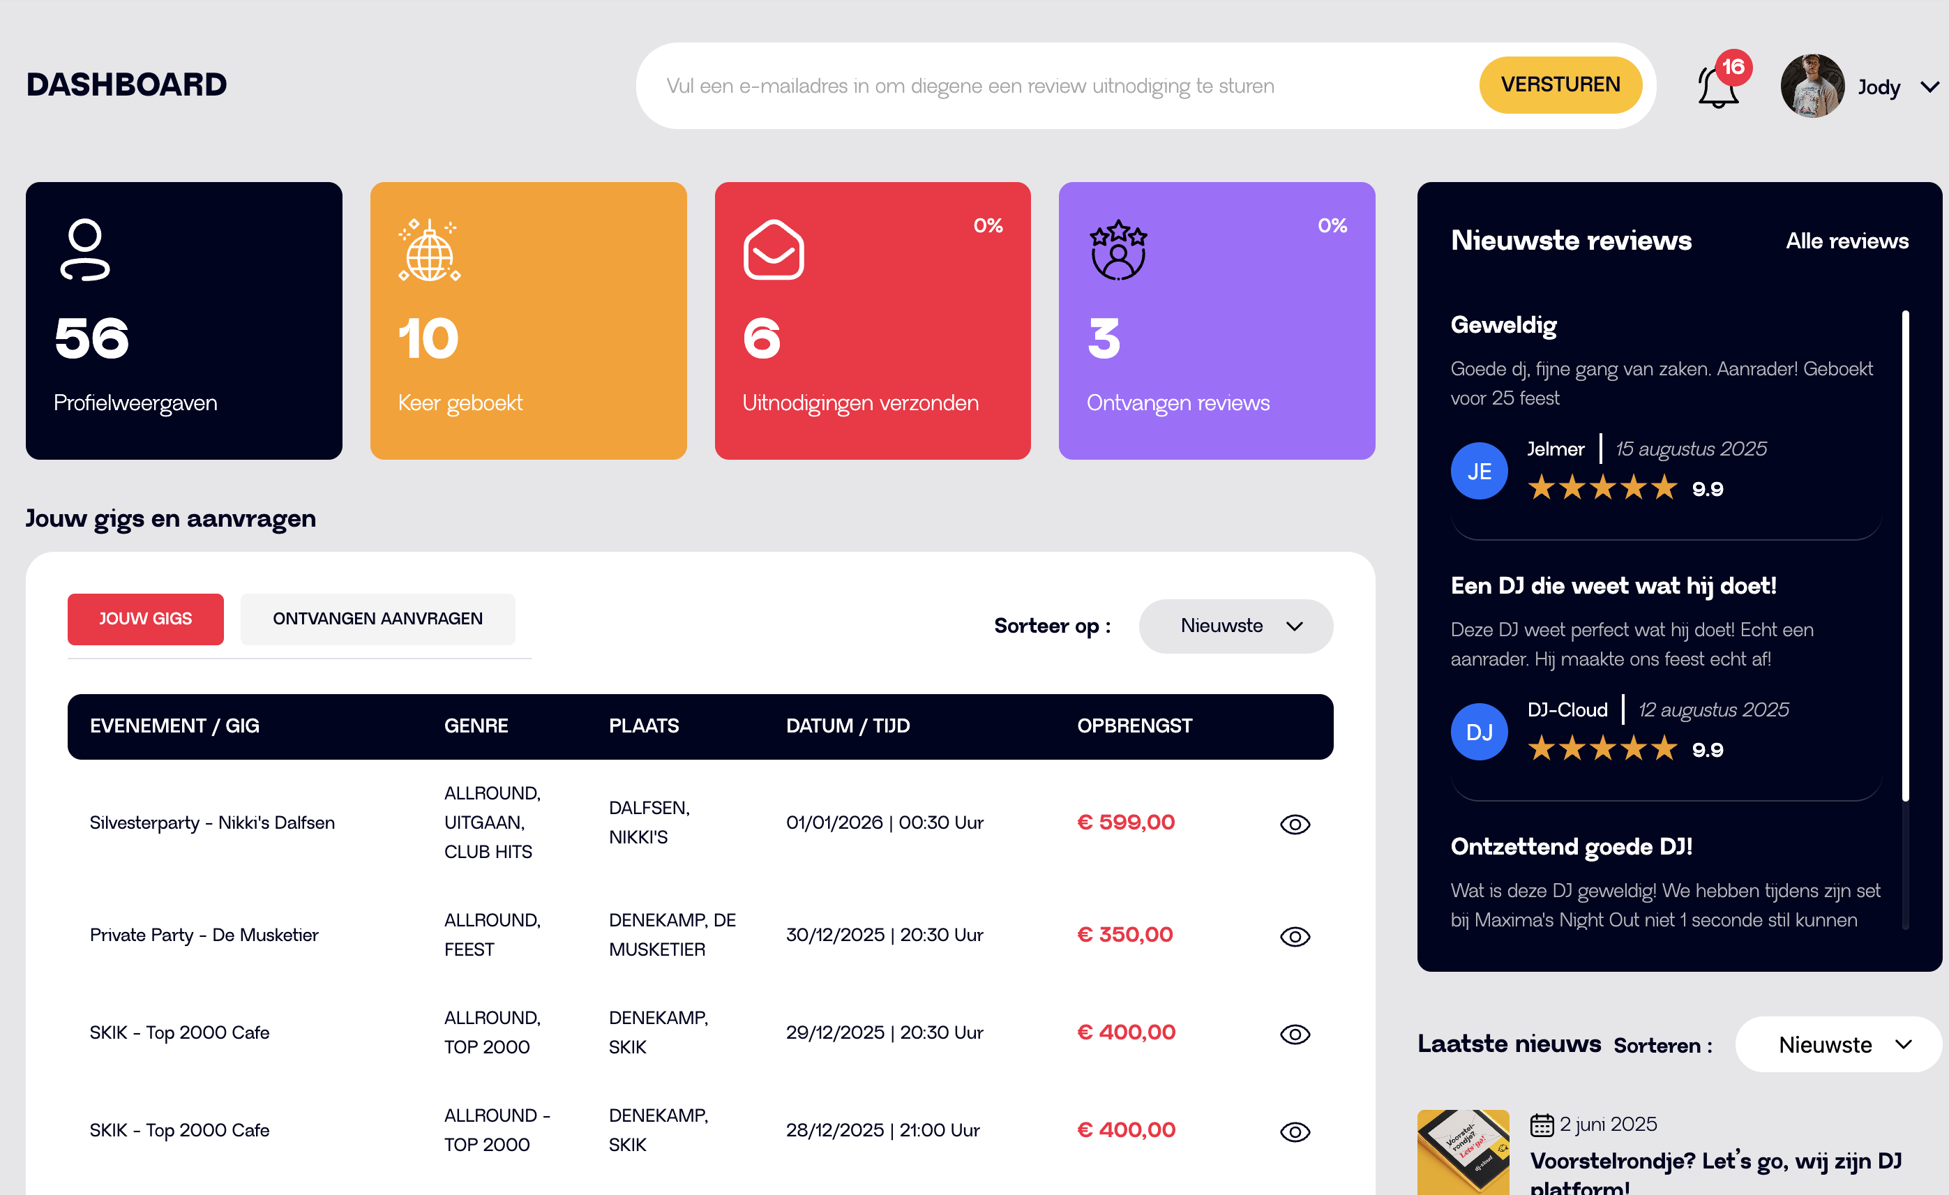Click Jody's profile avatar photo

(1812, 85)
